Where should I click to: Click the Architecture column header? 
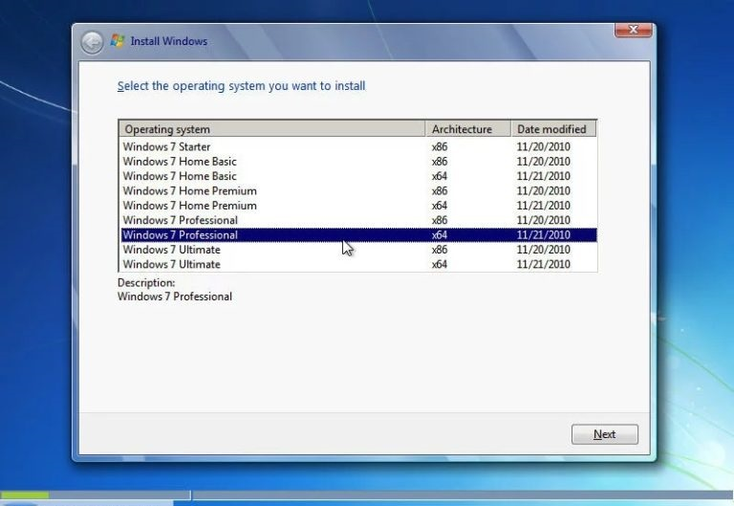(466, 129)
